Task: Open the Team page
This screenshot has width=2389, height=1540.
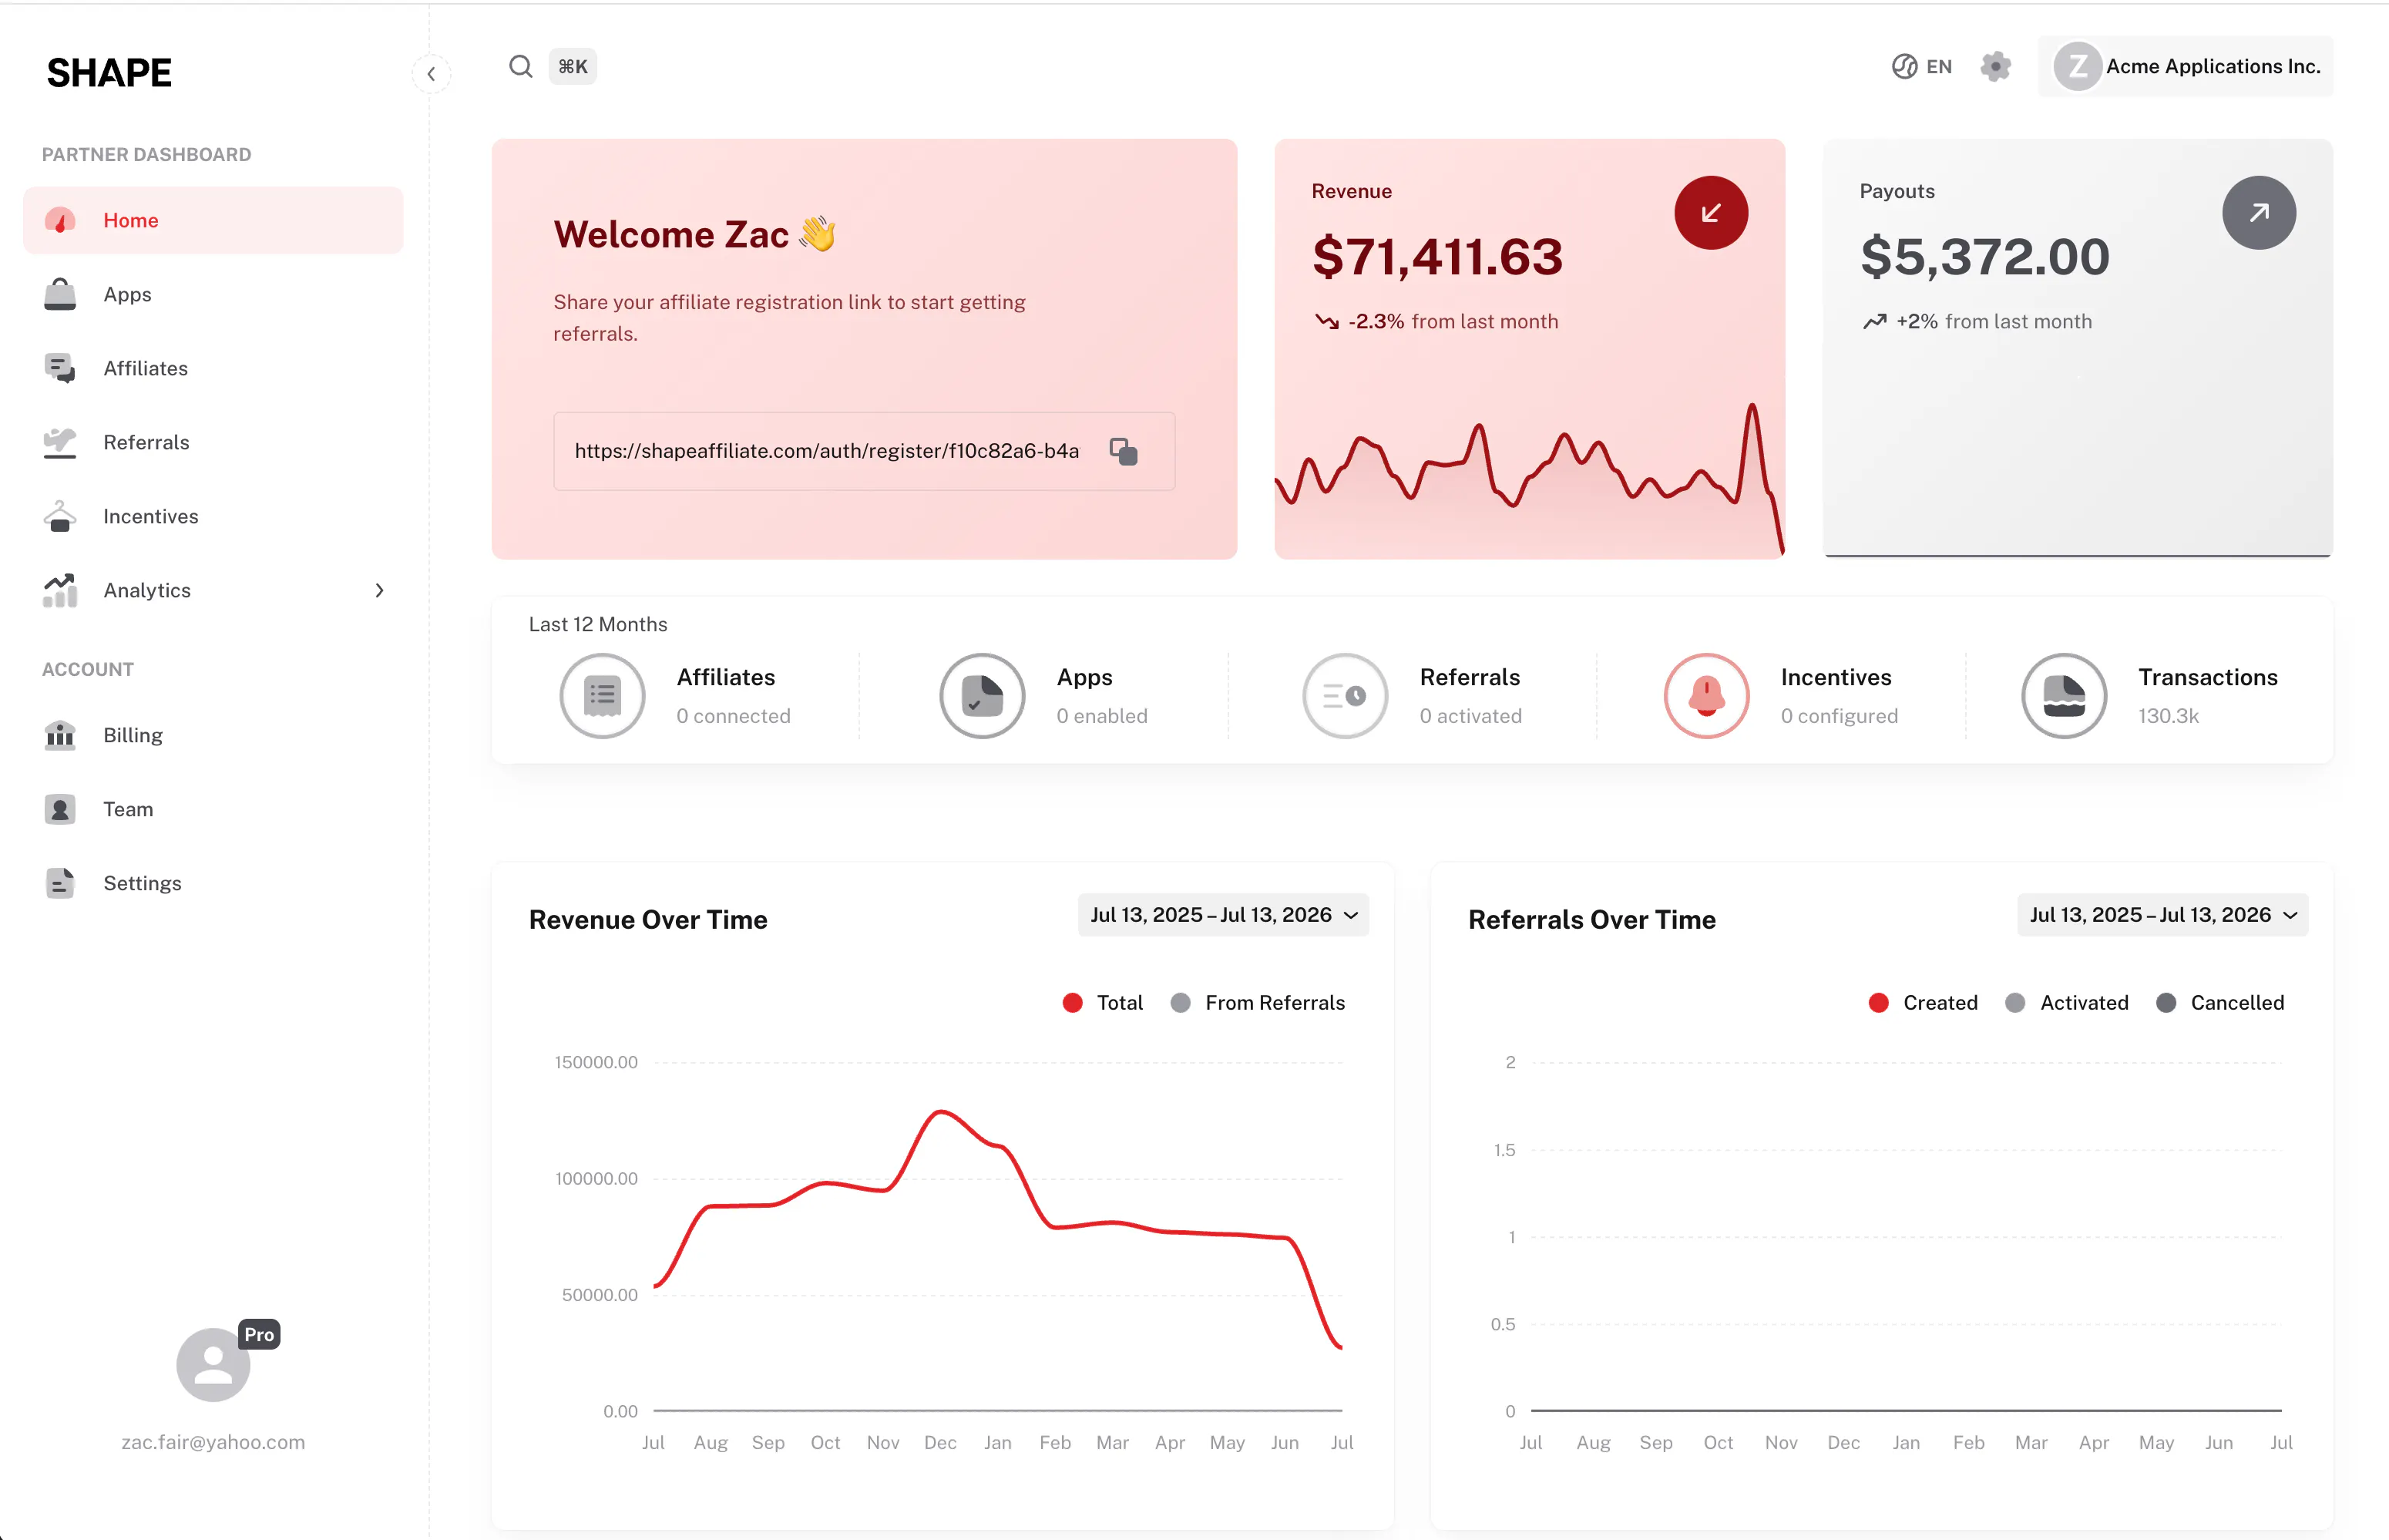Action: (x=213, y=809)
